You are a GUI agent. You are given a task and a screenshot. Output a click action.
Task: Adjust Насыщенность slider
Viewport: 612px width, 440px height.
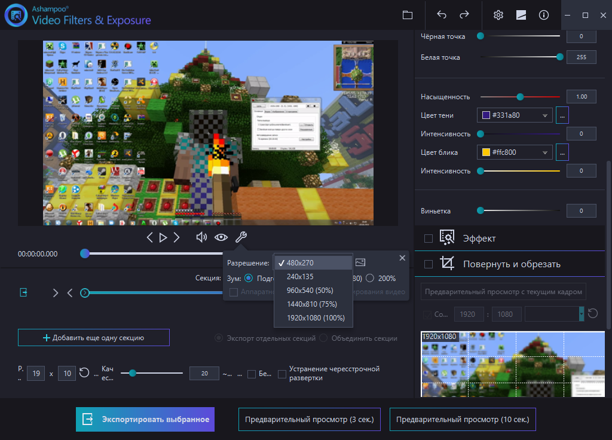point(520,96)
